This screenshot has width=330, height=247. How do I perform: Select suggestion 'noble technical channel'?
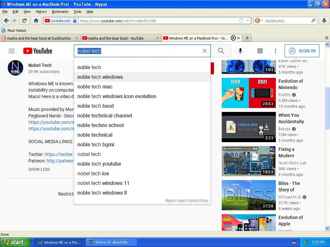click(x=142, y=115)
